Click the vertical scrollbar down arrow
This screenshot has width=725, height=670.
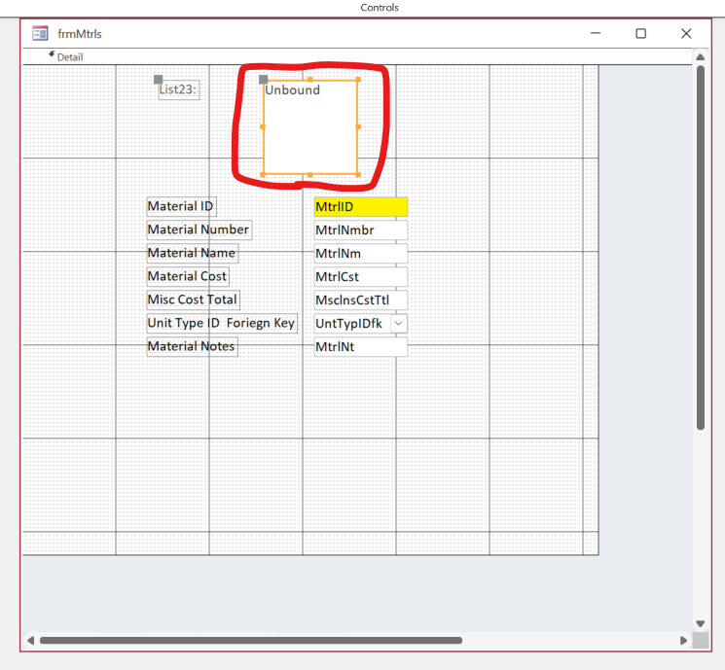coord(701,623)
